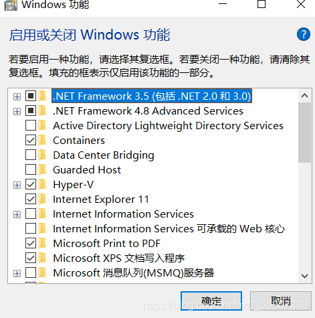This screenshot has width=315, height=318.
Task: Expand the Hyper-V feature node
Action: click(x=17, y=185)
